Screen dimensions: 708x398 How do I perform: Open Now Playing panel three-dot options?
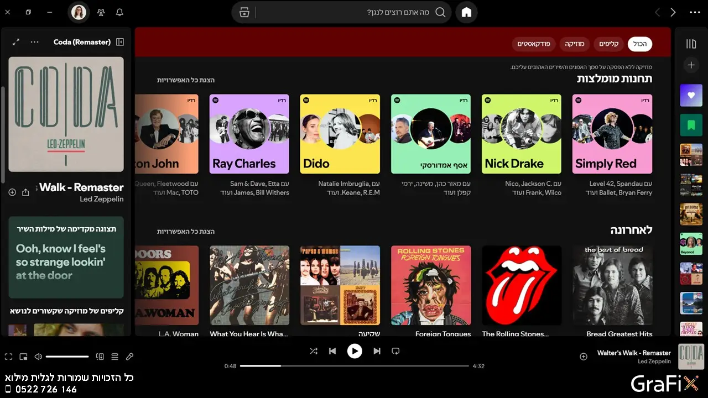tap(35, 42)
